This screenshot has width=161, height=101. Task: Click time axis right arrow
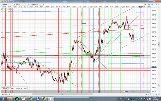point(146,94)
